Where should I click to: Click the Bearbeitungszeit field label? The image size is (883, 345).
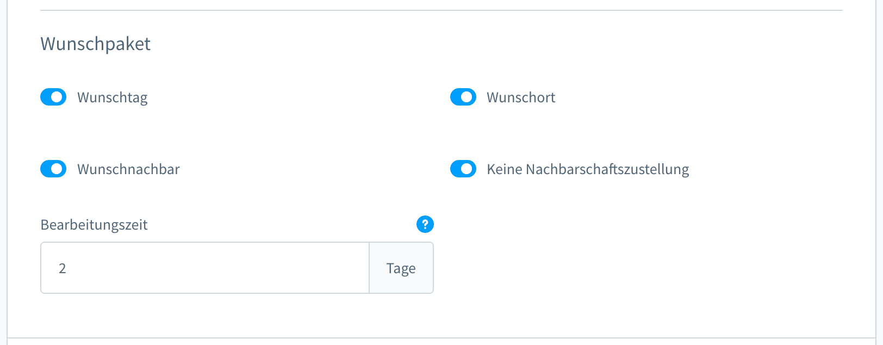click(94, 225)
